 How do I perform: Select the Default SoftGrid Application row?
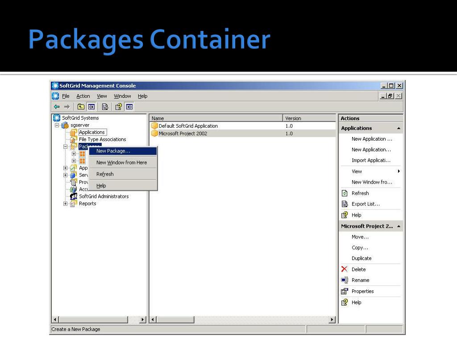tap(243, 125)
